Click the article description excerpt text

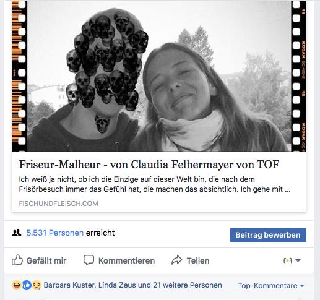155,184
